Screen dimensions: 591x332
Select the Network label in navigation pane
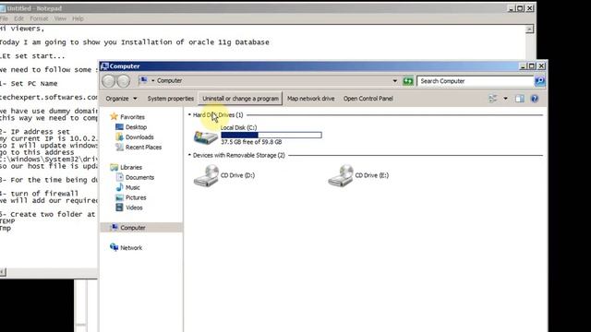(131, 248)
